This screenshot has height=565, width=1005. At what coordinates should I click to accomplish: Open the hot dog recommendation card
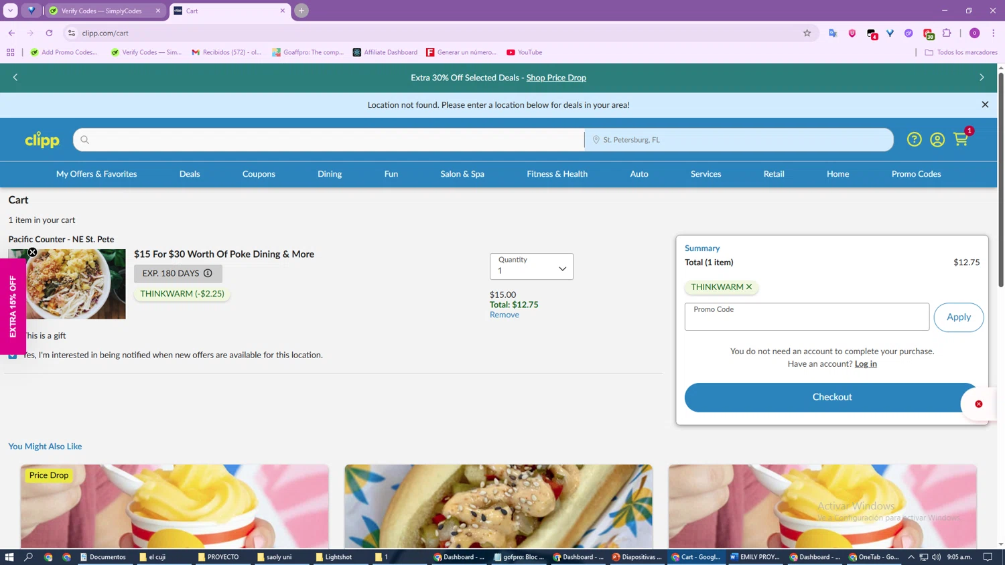click(x=498, y=506)
